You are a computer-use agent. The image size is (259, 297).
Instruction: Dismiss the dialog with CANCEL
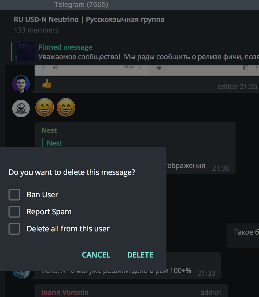click(x=96, y=255)
